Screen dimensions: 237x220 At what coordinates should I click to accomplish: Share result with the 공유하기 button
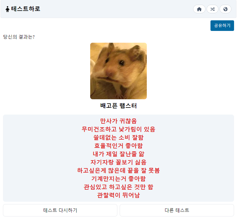222,26
